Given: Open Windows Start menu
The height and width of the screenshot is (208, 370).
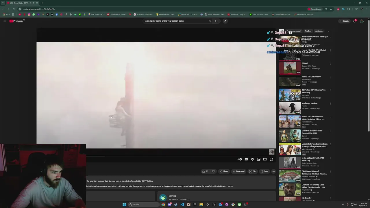Looking at the screenshot, I should point(124,205).
